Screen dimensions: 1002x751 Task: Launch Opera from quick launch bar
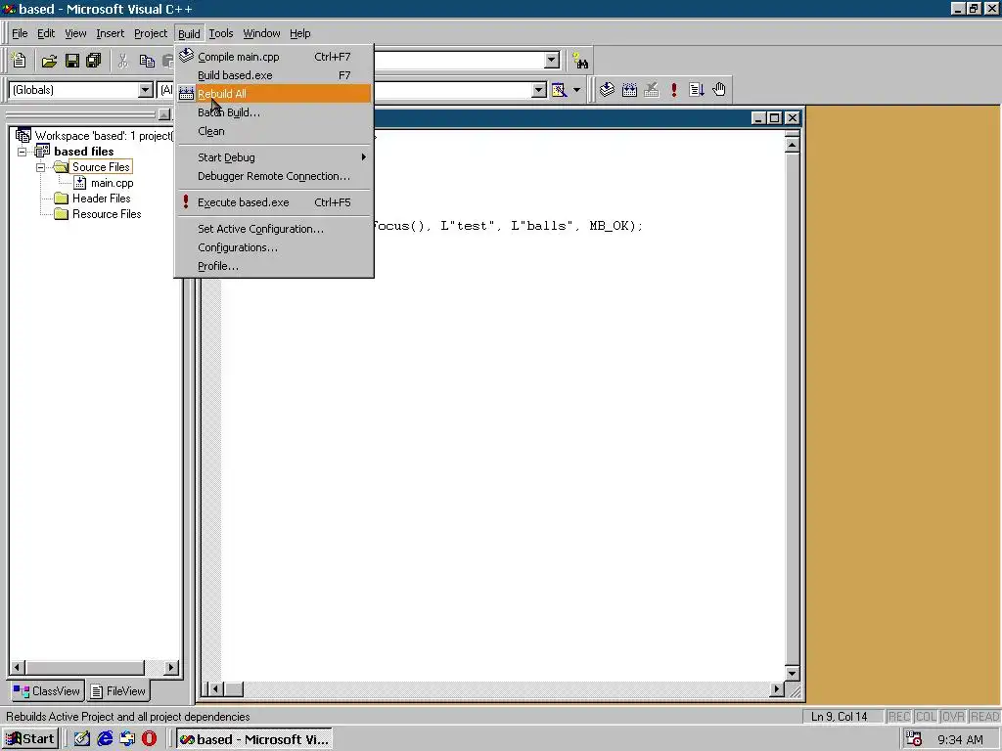tap(149, 739)
